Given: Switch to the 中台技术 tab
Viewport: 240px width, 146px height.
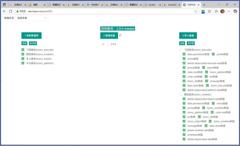Looking at the screenshot, I should pos(94,5).
